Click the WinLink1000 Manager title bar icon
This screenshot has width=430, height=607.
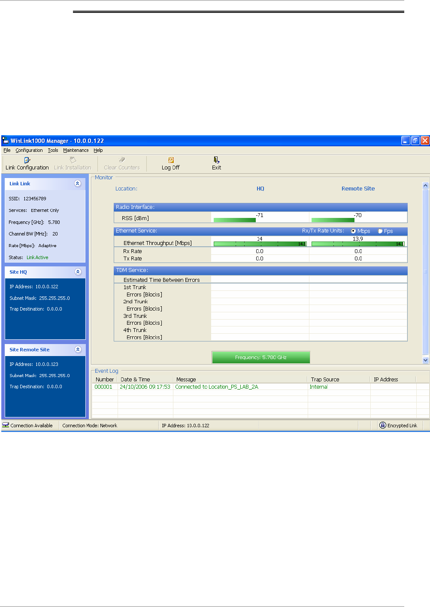pos(6,141)
